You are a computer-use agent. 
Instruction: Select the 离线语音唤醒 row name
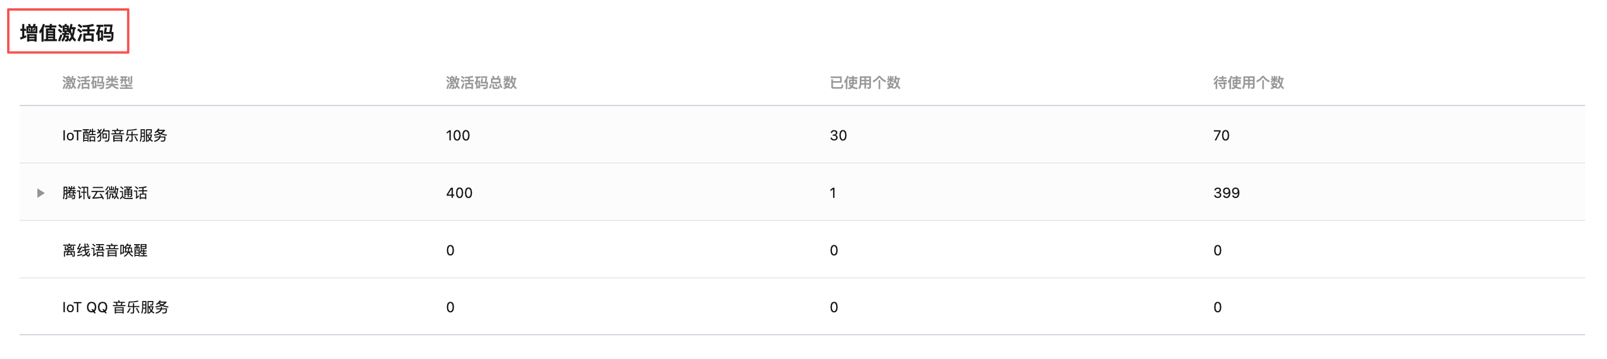click(x=105, y=251)
